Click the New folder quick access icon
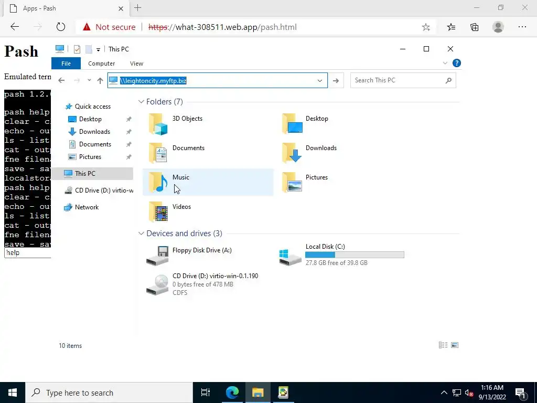 pyautogui.click(x=89, y=49)
